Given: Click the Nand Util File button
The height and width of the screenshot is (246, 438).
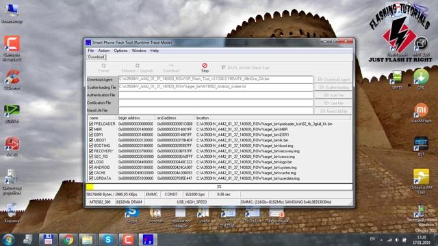Looking at the screenshot, I should coord(333,111).
